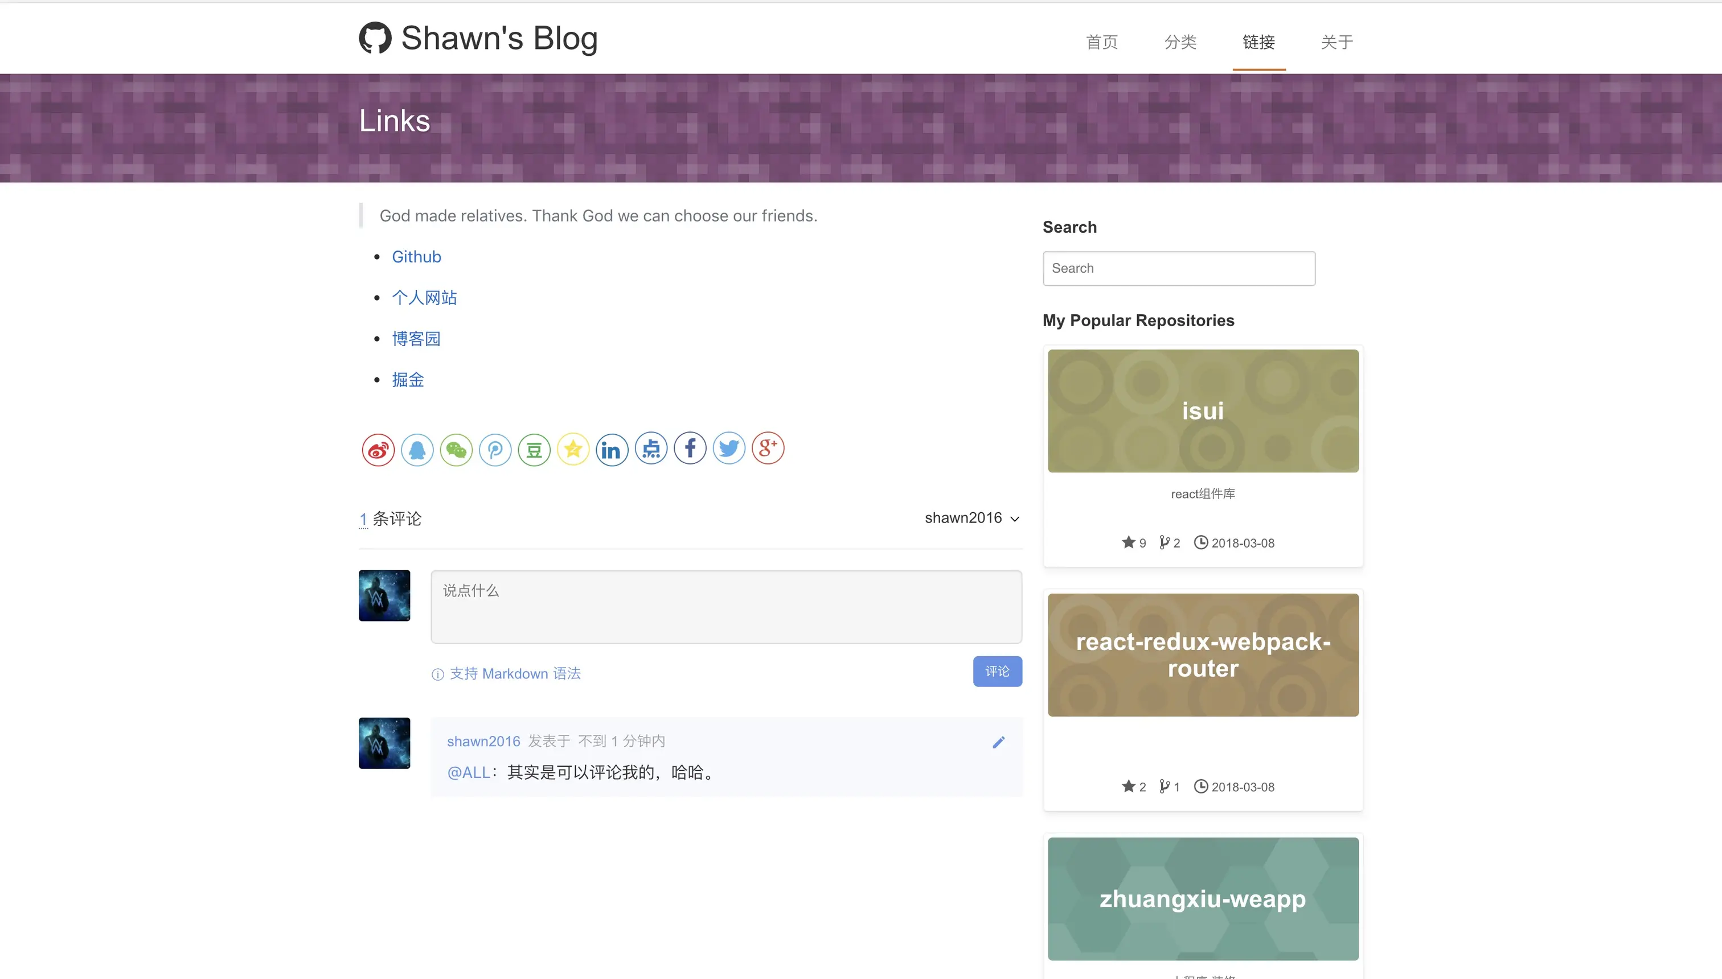
Task: Open the 分类 nav item
Action: point(1180,42)
